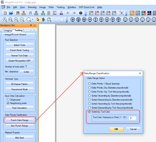
Task: Select the square punch tool shape
Action: 79,20
